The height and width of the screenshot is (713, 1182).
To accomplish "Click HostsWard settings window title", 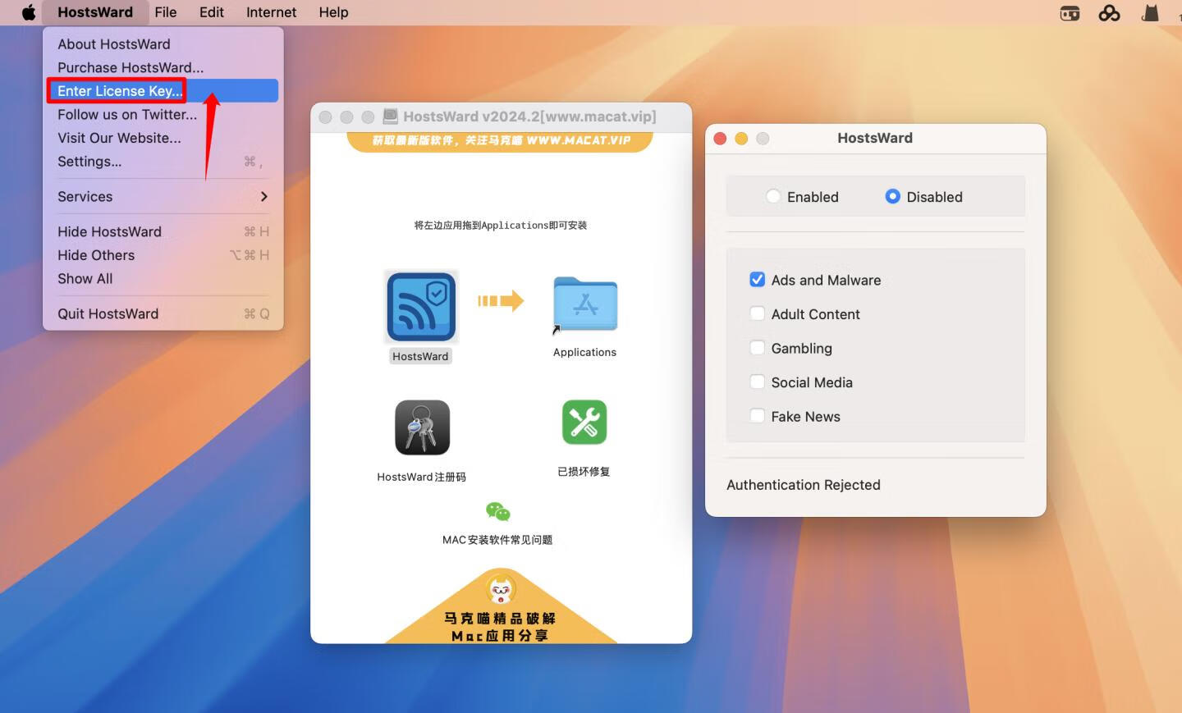I will coord(875,138).
